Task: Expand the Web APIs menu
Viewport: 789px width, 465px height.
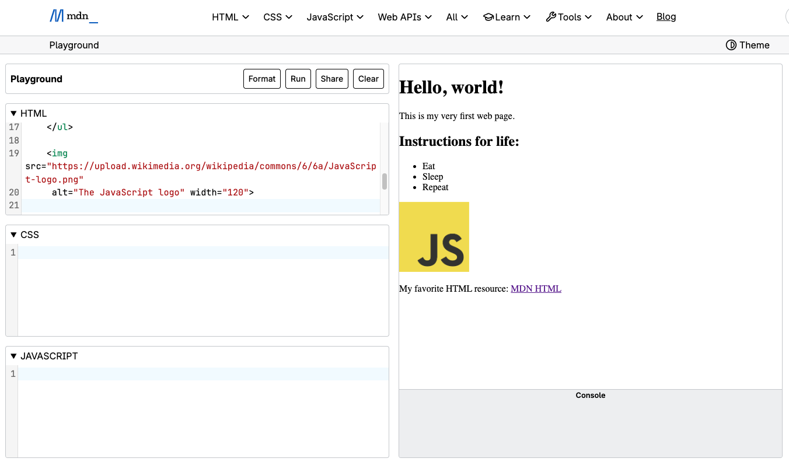Action: click(x=404, y=17)
